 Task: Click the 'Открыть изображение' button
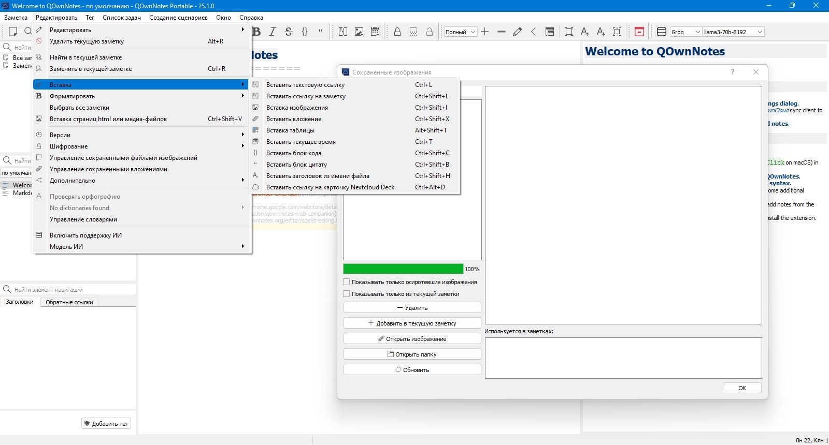click(412, 339)
